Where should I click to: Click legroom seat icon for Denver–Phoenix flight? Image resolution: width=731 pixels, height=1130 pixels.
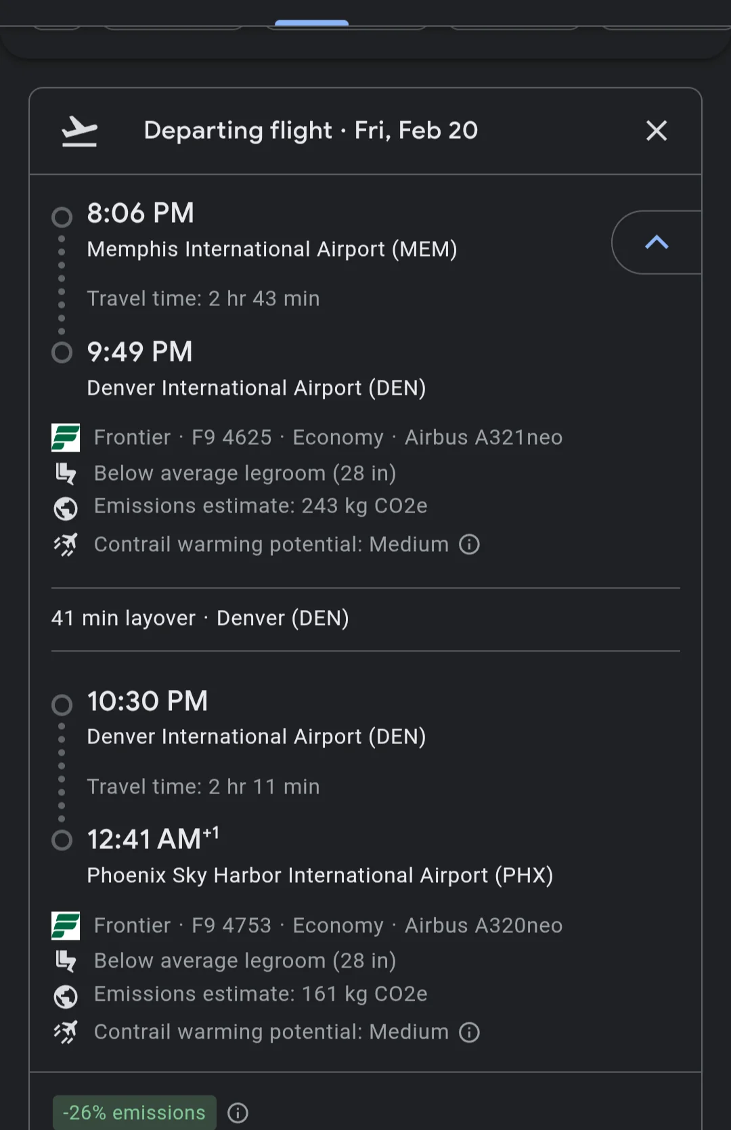tap(66, 961)
